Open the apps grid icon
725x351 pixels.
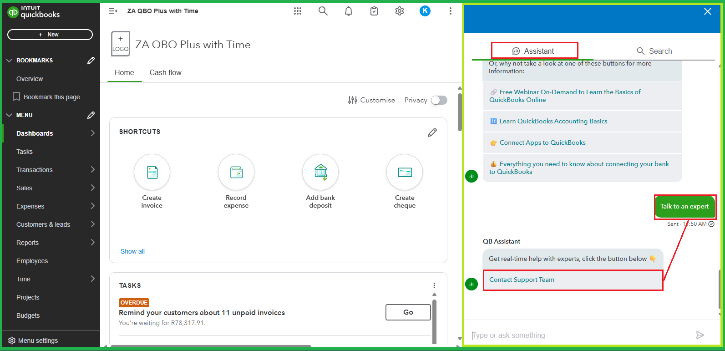(298, 11)
